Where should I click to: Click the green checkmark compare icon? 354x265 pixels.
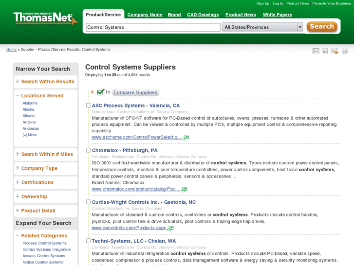[x=100, y=92]
